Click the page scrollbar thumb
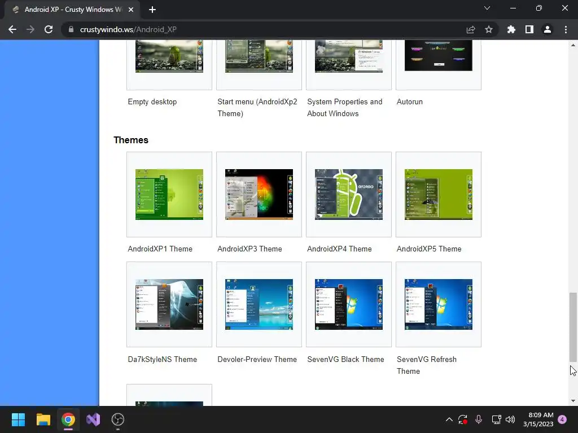The width and height of the screenshot is (578, 433). [x=573, y=328]
